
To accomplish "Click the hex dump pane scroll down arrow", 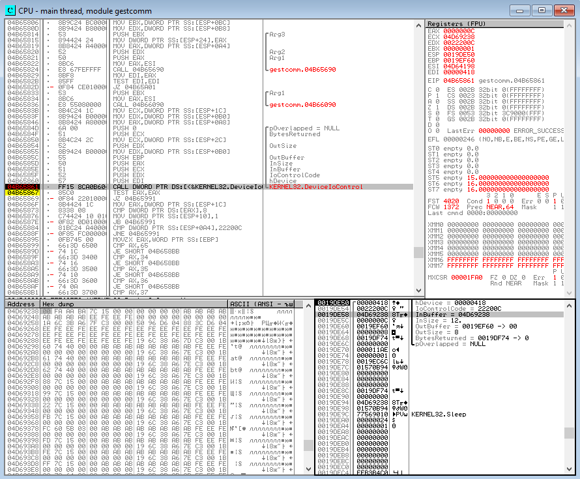I will (x=308, y=469).
